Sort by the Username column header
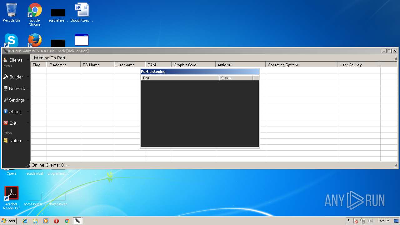The image size is (400, 225). [130, 65]
